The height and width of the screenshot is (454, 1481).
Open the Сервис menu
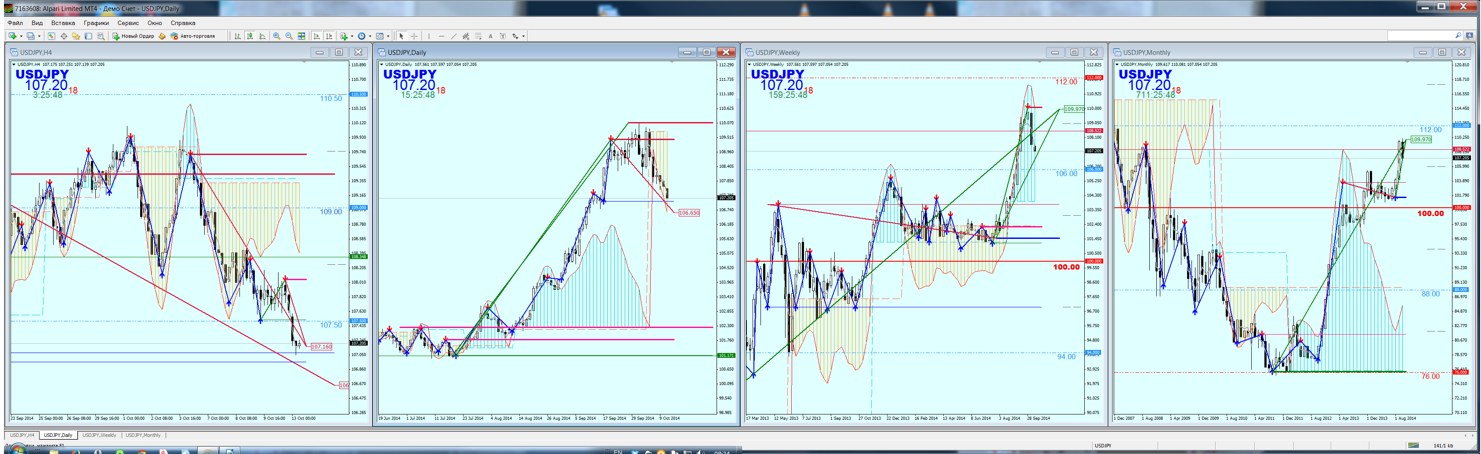128,23
